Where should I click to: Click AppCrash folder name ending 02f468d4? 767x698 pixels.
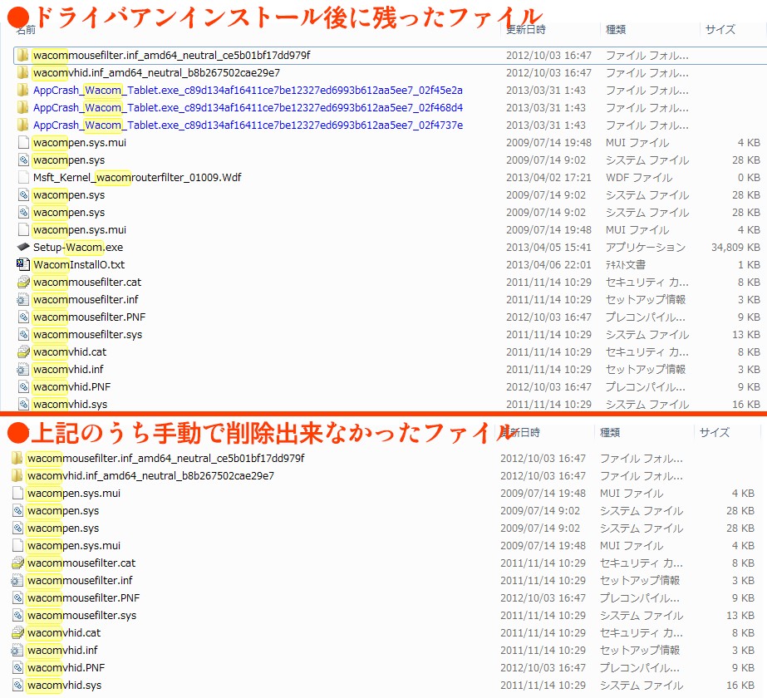248,108
